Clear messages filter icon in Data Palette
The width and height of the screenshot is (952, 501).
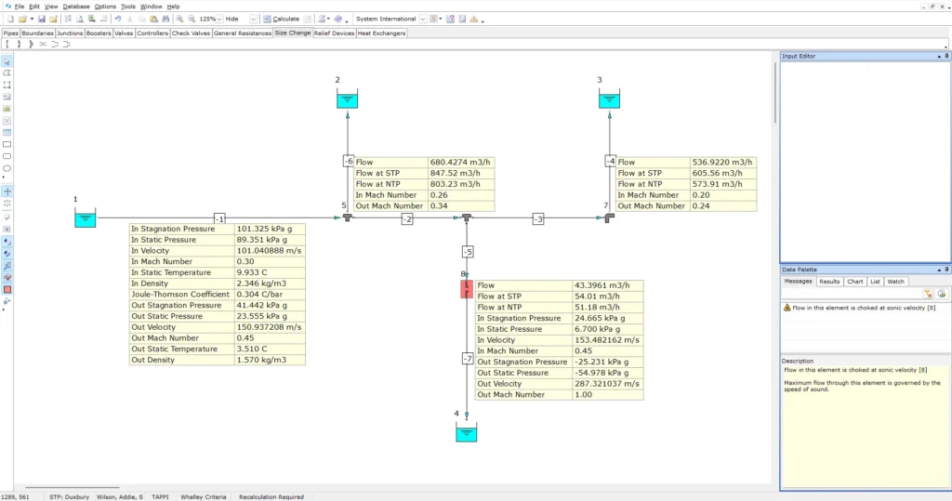point(928,294)
